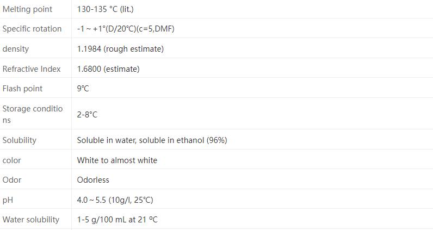Select the 1-5 g/100 mL water solubility value

tap(117, 220)
